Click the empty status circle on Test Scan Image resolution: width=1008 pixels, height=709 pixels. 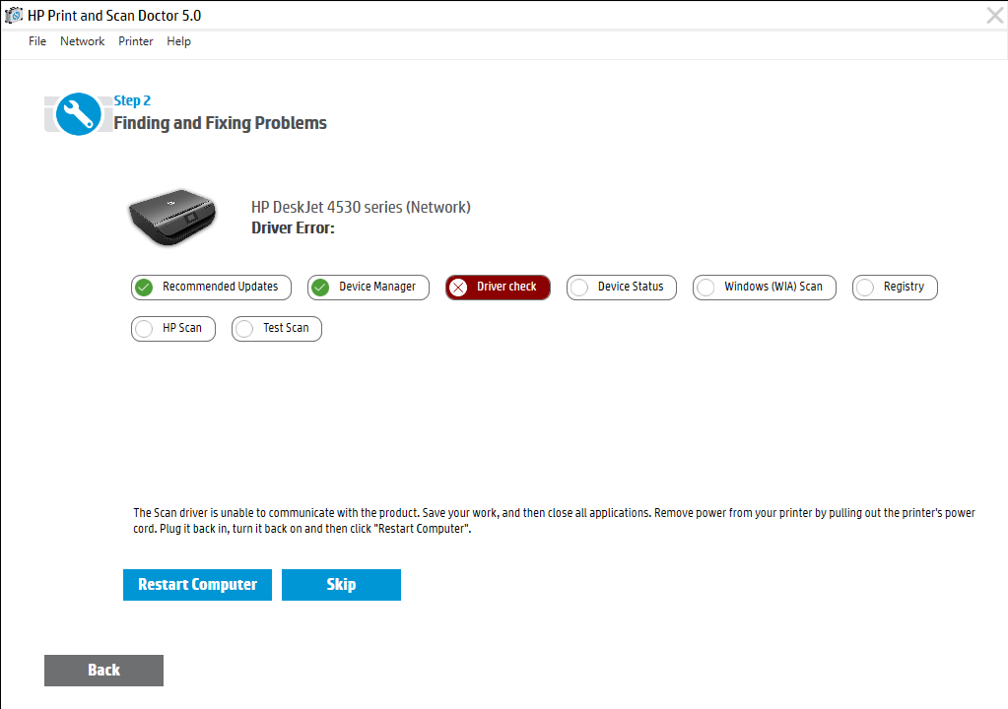tap(244, 329)
